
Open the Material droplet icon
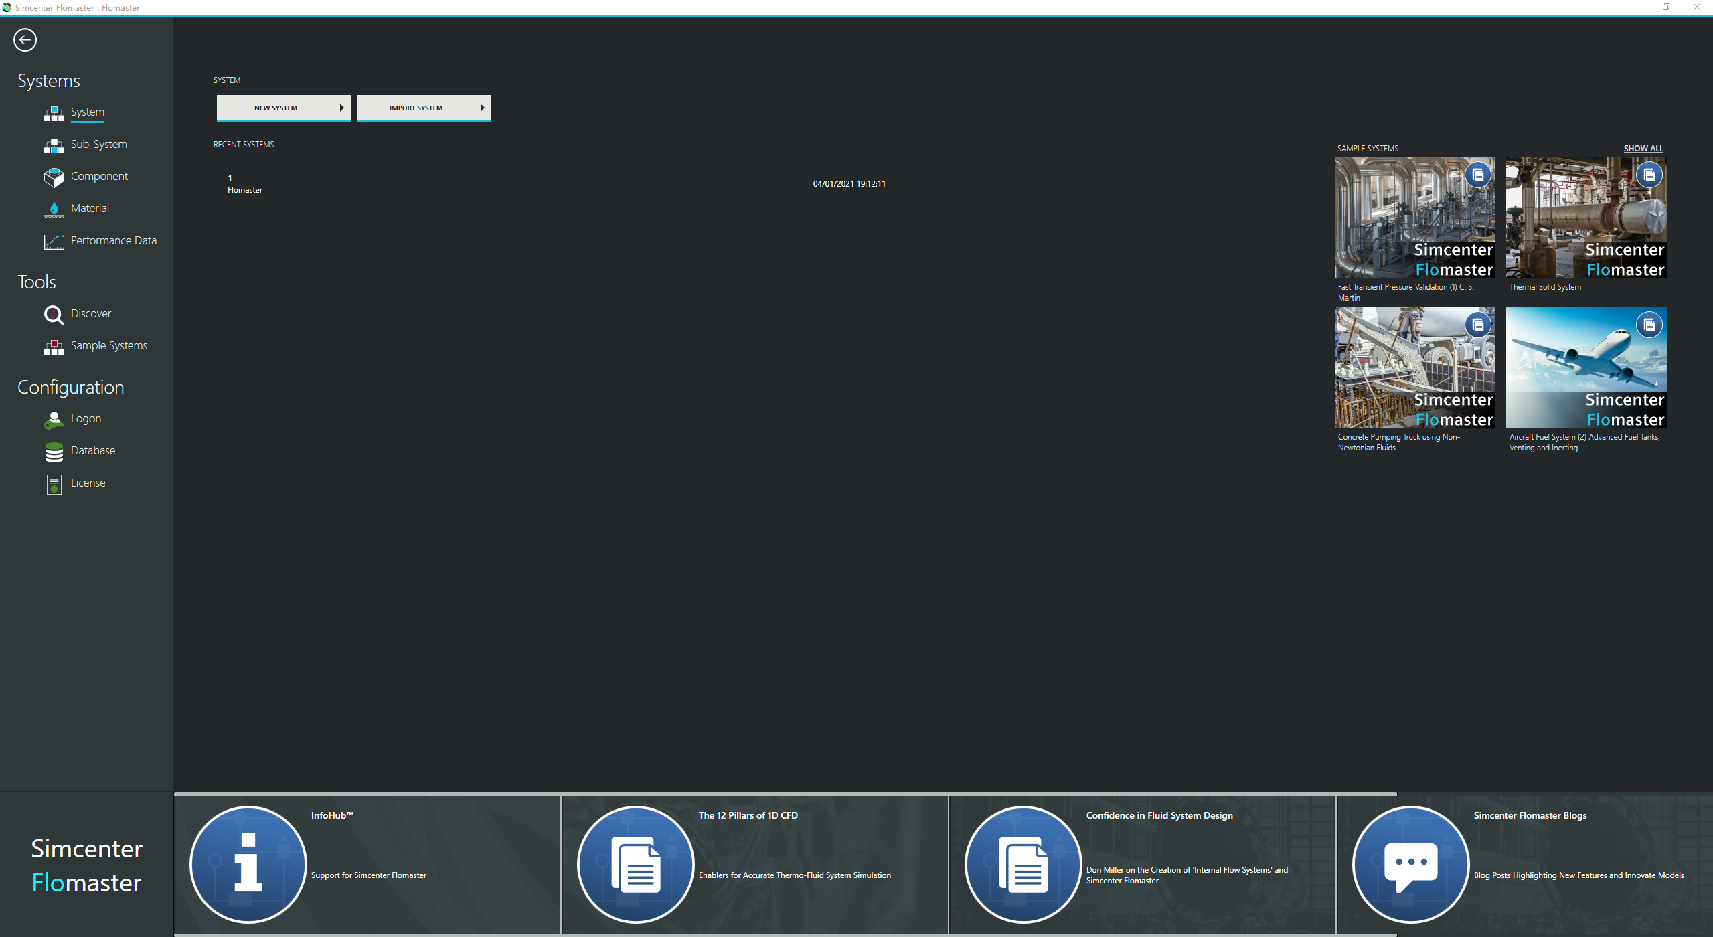pos(54,209)
